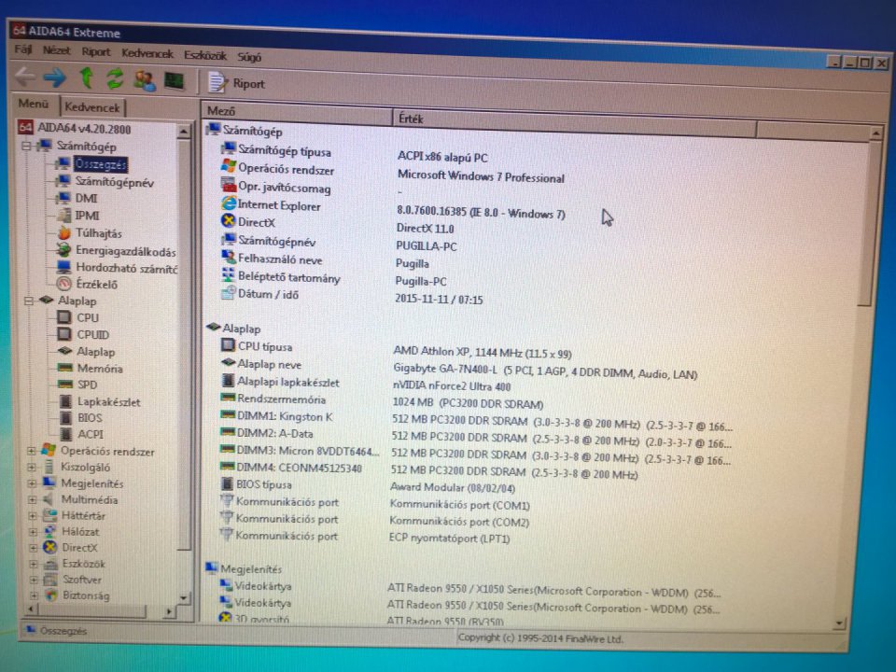The width and height of the screenshot is (896, 672).
Task: Click down arrow of details scrollbar
Action: point(839,623)
